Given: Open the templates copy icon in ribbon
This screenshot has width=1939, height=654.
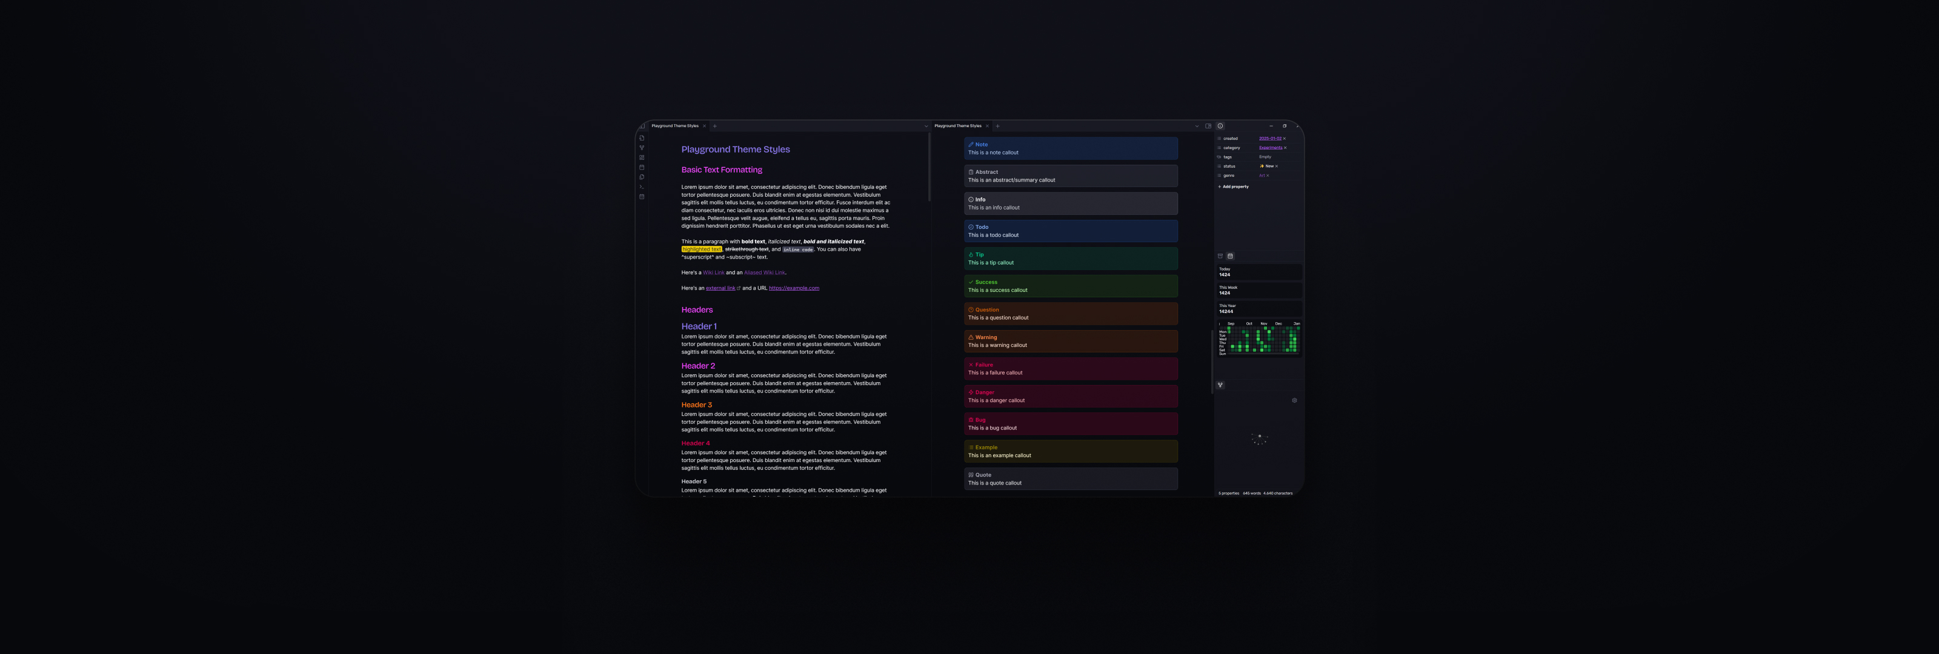Looking at the screenshot, I should [x=641, y=177].
